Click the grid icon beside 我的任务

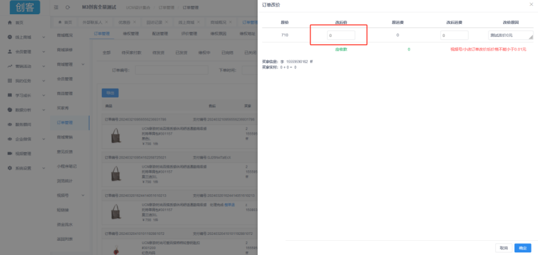pos(10,81)
